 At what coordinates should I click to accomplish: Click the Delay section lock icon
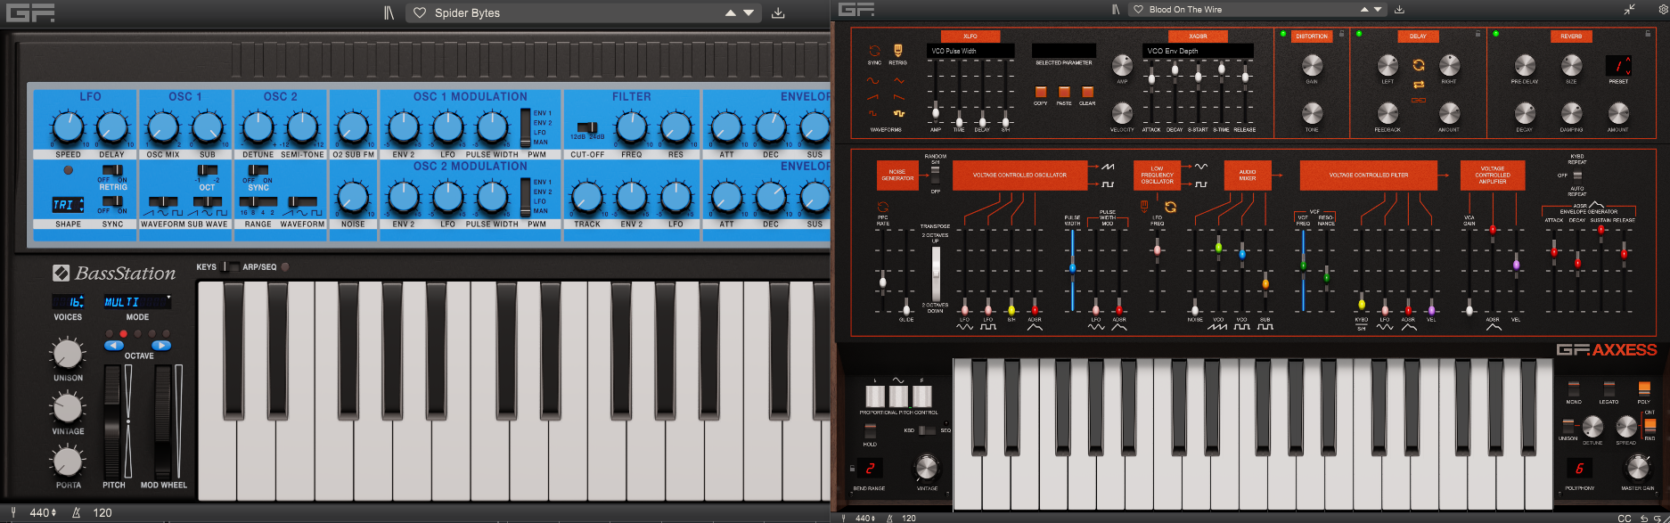tap(1478, 34)
